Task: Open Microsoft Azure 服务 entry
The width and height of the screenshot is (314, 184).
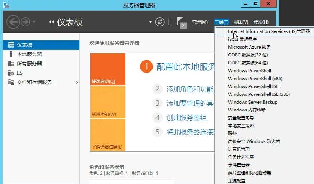Action: click(249, 47)
